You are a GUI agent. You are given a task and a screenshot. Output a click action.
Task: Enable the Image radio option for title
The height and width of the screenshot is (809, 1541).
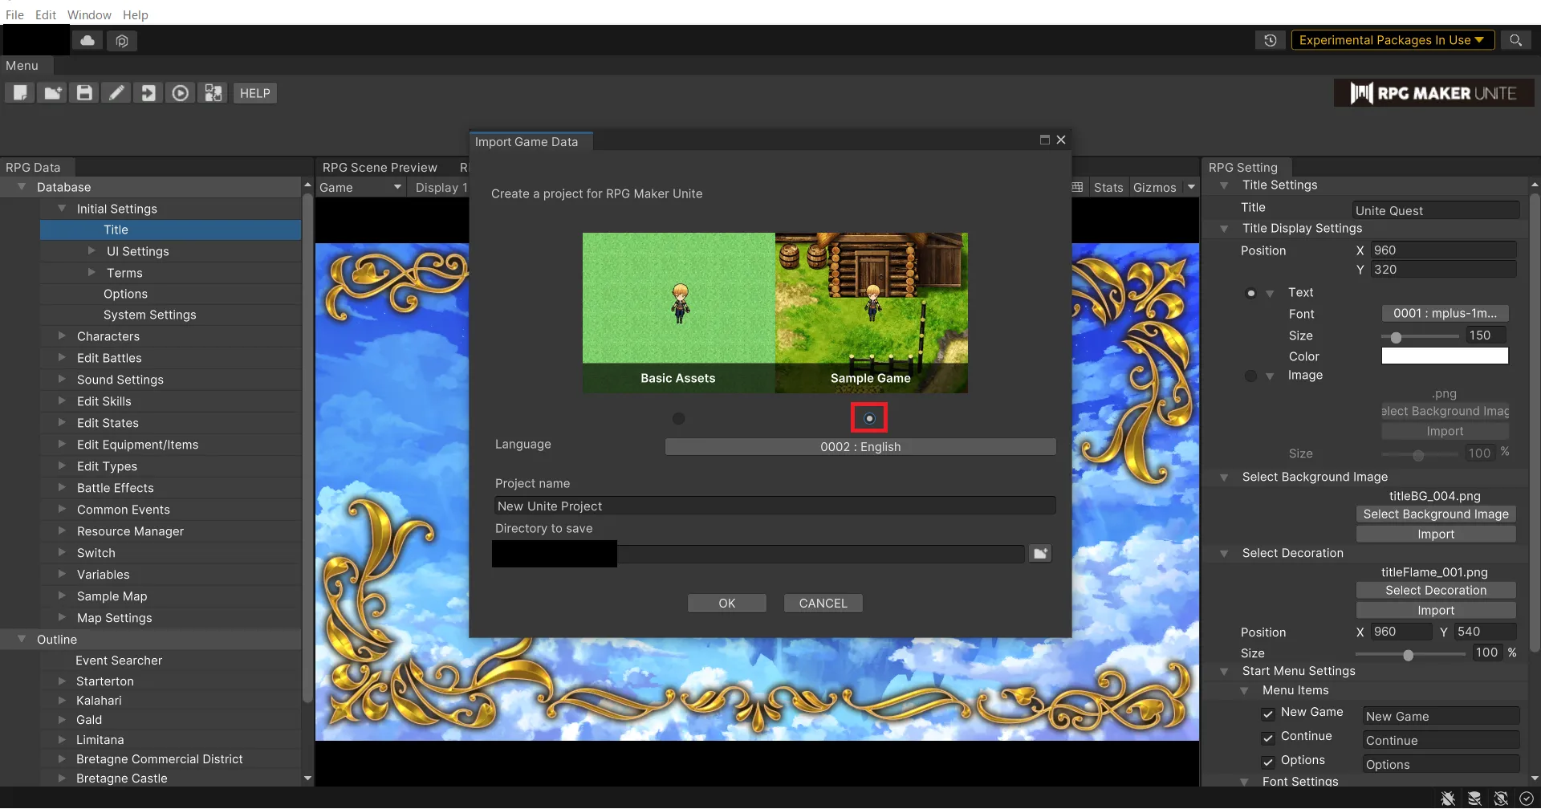1250,376
